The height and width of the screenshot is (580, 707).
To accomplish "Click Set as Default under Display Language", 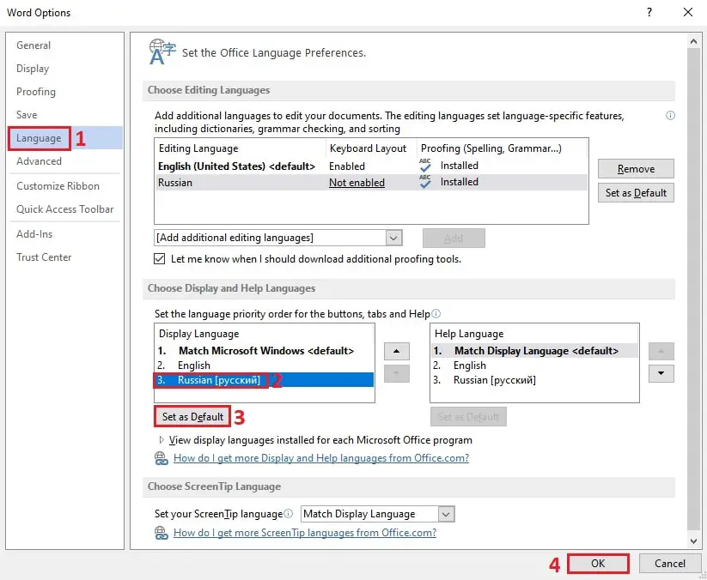I will [x=192, y=416].
